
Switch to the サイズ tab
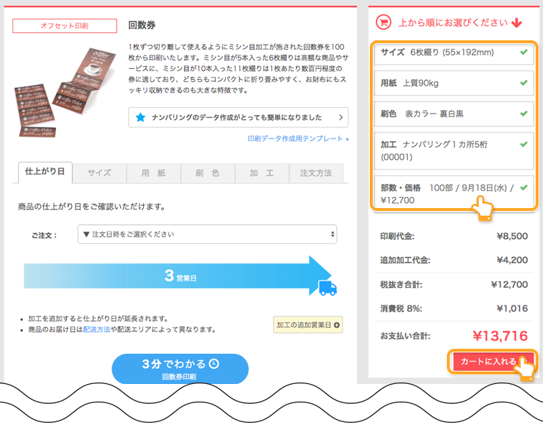(x=99, y=173)
